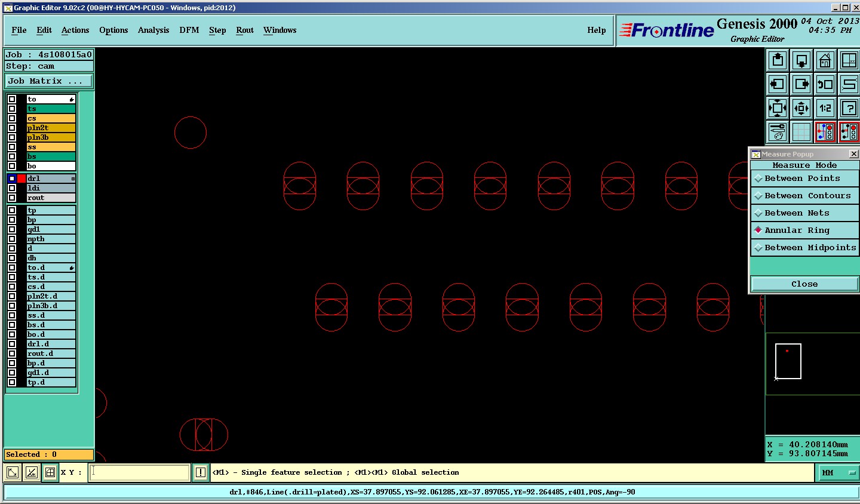Screen dimensions: 860x504
Task: Click the black net traffic-light icon
Action: [849, 132]
